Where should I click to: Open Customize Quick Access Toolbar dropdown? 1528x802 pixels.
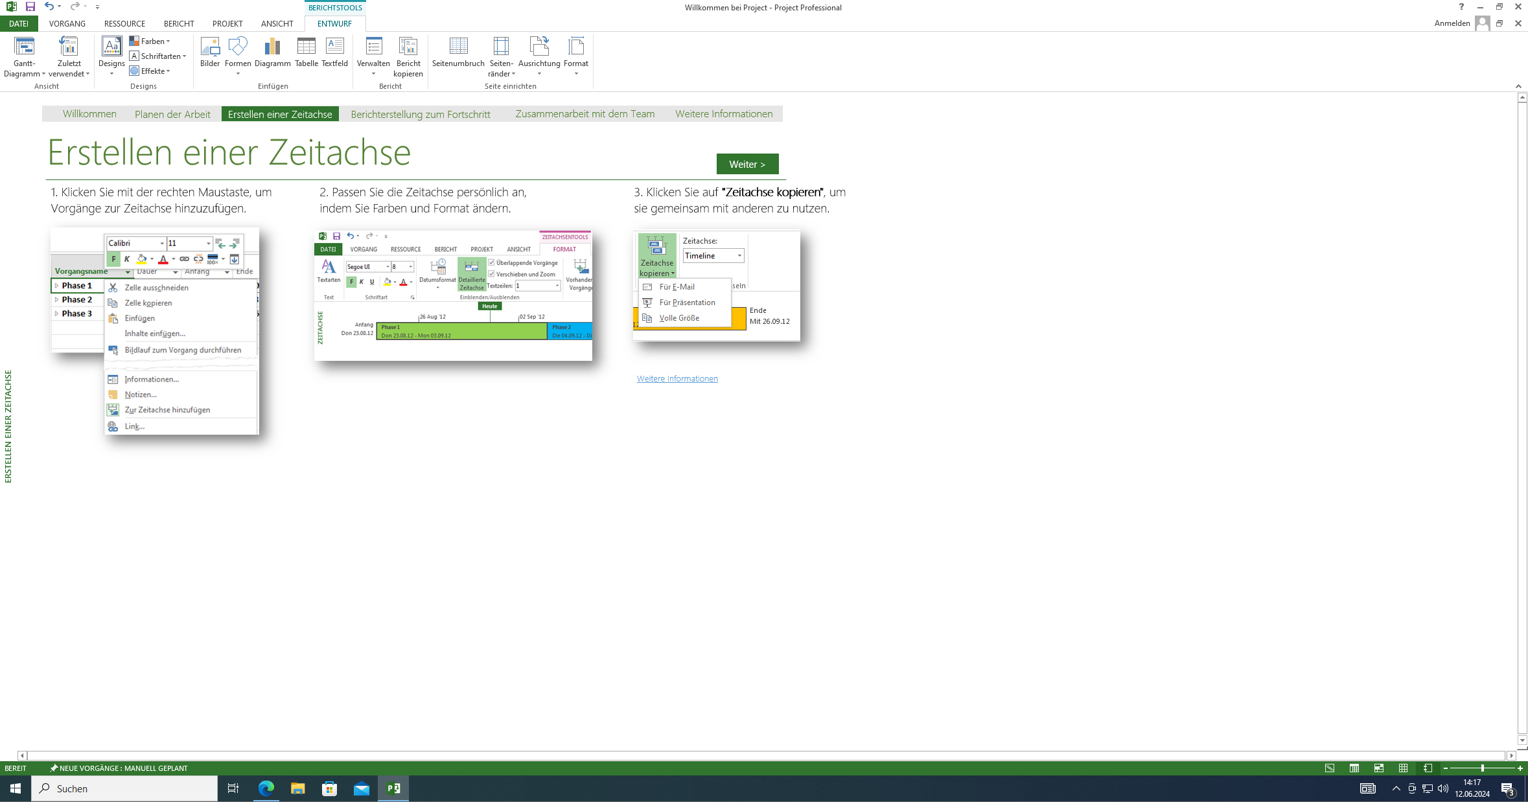(x=97, y=6)
